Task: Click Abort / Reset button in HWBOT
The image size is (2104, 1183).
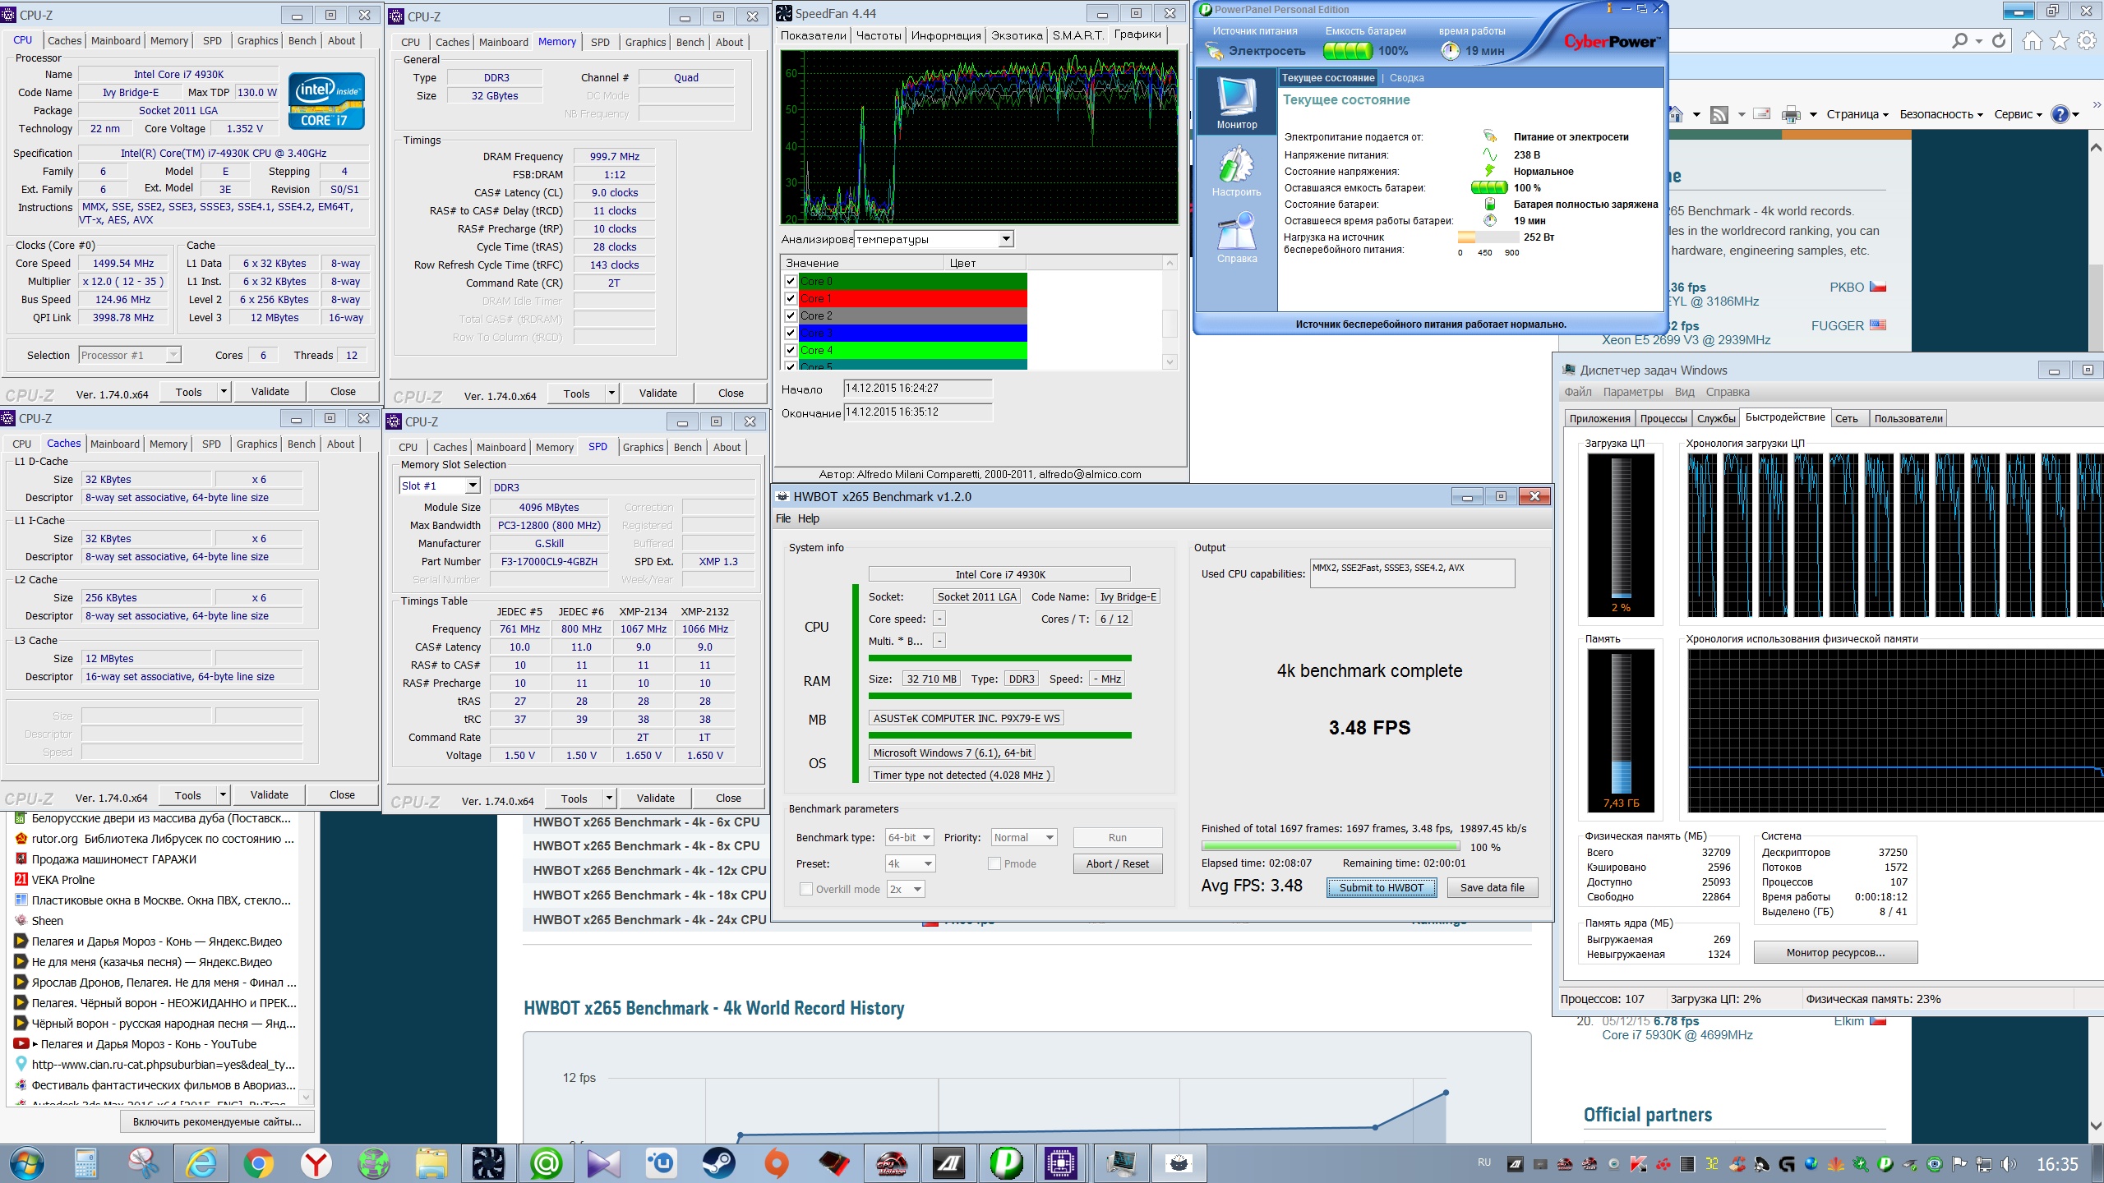Action: [x=1117, y=863]
